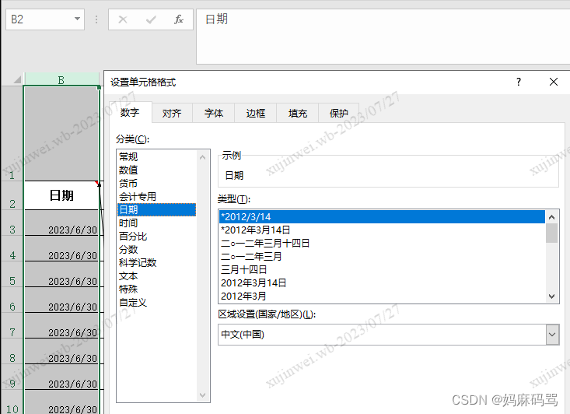Select date cell in row 5
570x414 pixels.
[x=61, y=274]
